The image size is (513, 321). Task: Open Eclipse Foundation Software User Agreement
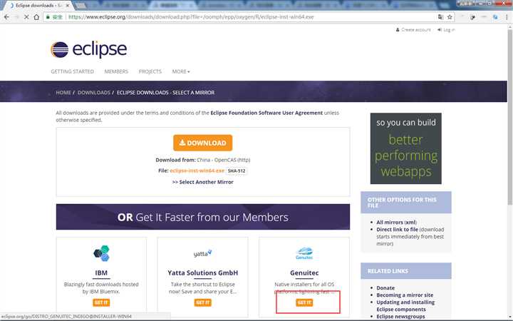[x=266, y=113]
